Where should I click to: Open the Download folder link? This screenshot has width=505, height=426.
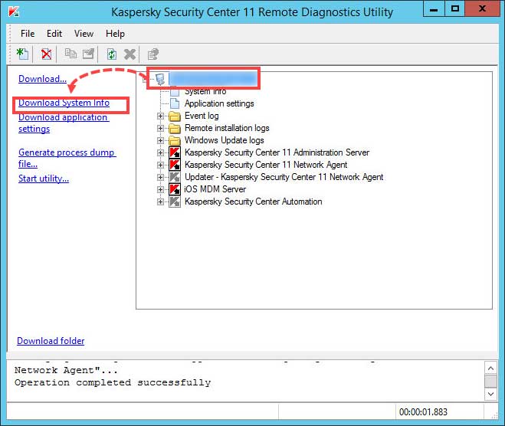[51, 341]
